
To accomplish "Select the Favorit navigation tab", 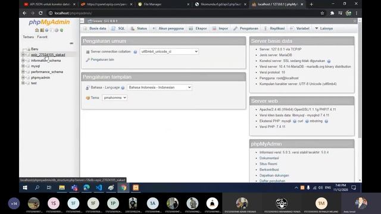I will point(42,37).
